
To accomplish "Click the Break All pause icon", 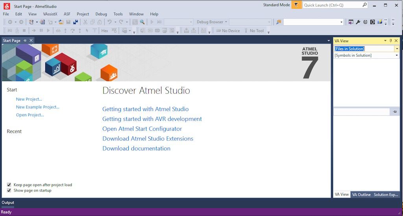I will [41, 31].
